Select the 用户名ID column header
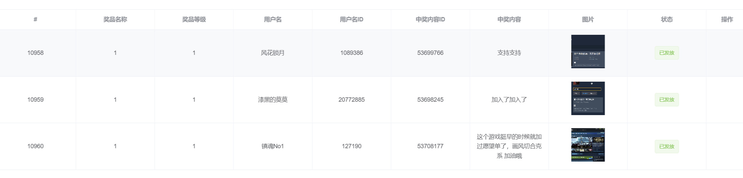Viewport: 743px width, 178px height. pyautogui.click(x=351, y=19)
